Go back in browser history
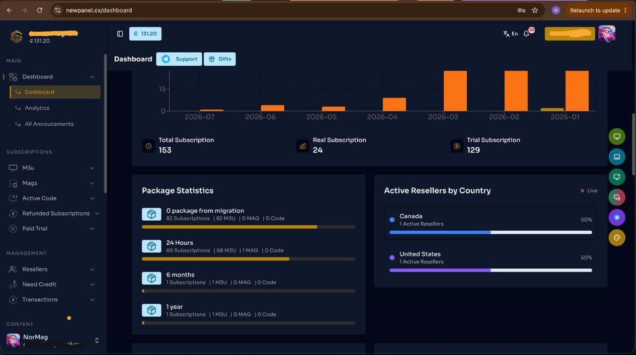Viewport: 636px width, 355px height. [x=9, y=10]
